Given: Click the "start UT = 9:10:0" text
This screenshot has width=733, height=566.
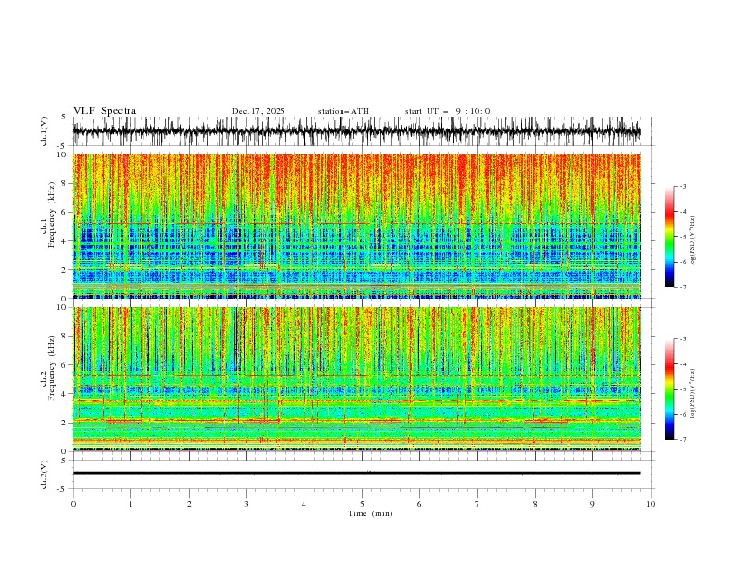Looking at the screenshot, I should pyautogui.click(x=447, y=111).
